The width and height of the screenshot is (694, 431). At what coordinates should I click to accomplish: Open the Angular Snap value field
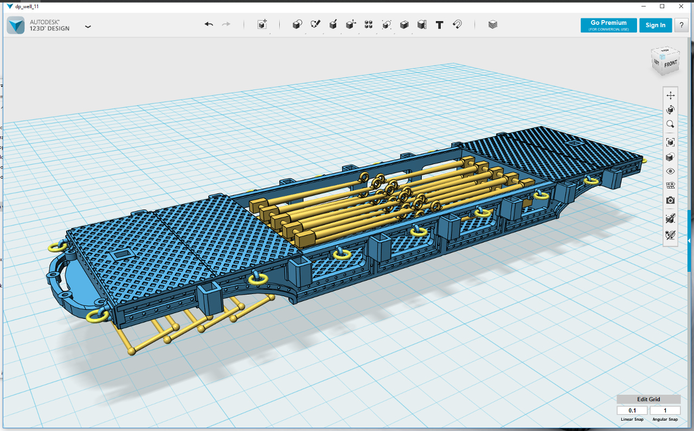pos(665,411)
